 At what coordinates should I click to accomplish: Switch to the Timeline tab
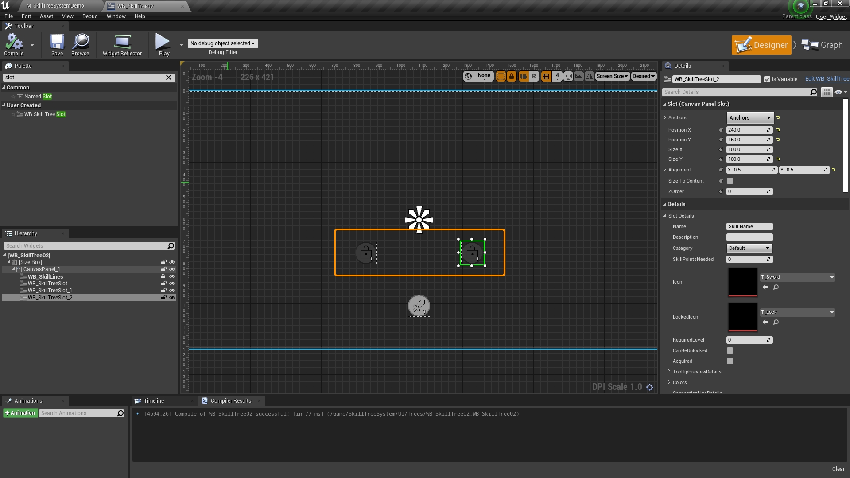[154, 401]
